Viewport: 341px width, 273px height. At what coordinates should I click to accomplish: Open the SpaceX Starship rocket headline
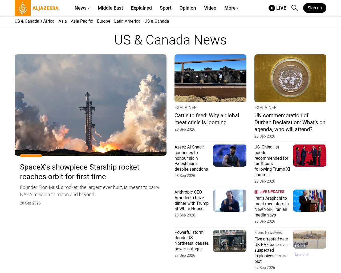tap(80, 172)
